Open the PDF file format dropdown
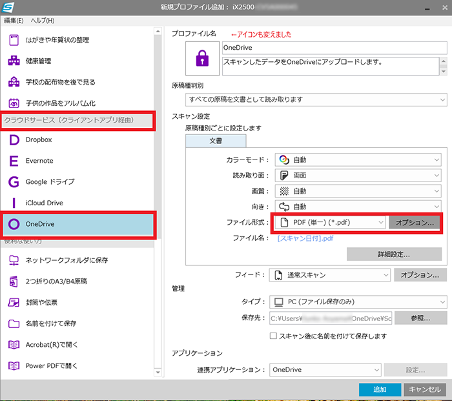This screenshot has width=452, height=401. coord(330,222)
